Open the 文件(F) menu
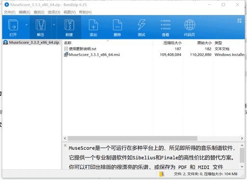The image size is (247, 180). coord(10,12)
